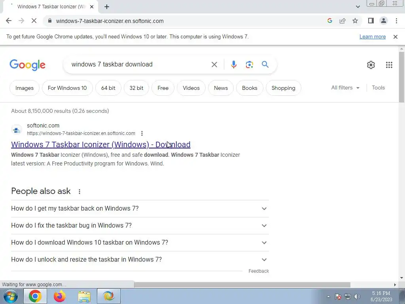Select the Books filter chip
Image resolution: width=405 pixels, height=304 pixels.
click(250, 88)
